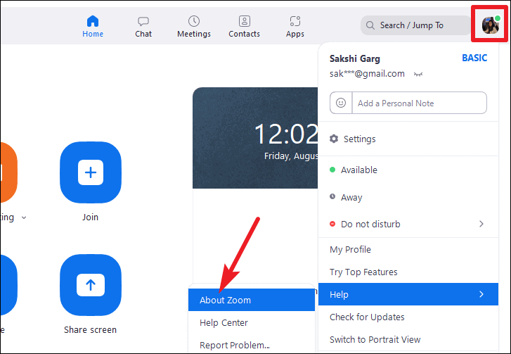Viewport: 511px width, 354px height.
Task: Click the Sakshi Garg name
Action: 354,58
